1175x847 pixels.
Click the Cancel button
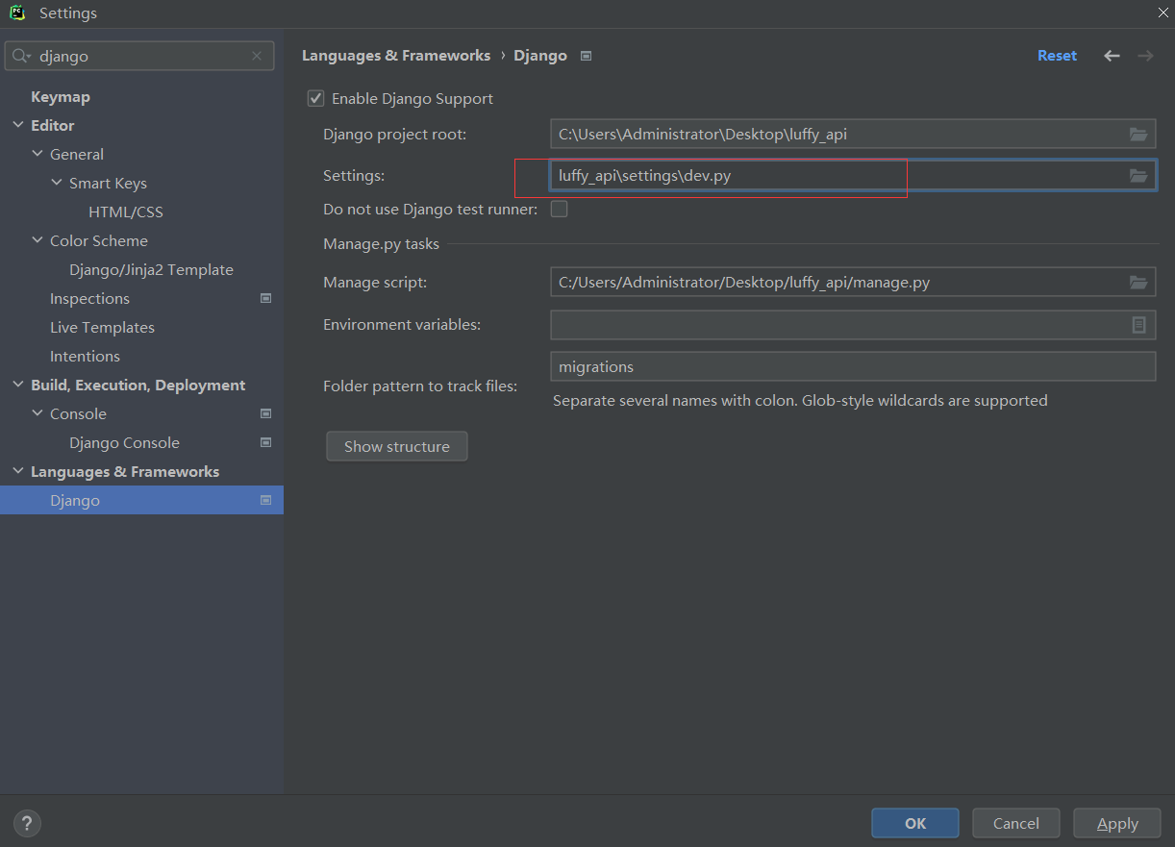(x=1016, y=823)
